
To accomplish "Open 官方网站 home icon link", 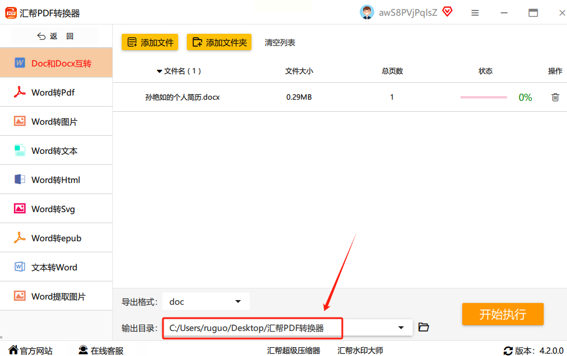I will [x=13, y=350].
